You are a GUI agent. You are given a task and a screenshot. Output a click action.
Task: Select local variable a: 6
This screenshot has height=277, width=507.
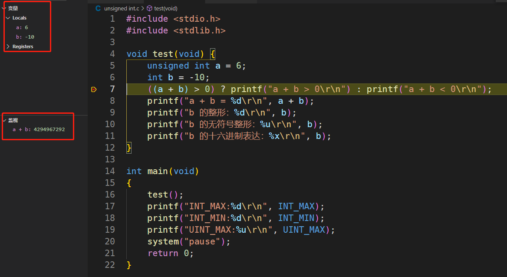point(22,27)
